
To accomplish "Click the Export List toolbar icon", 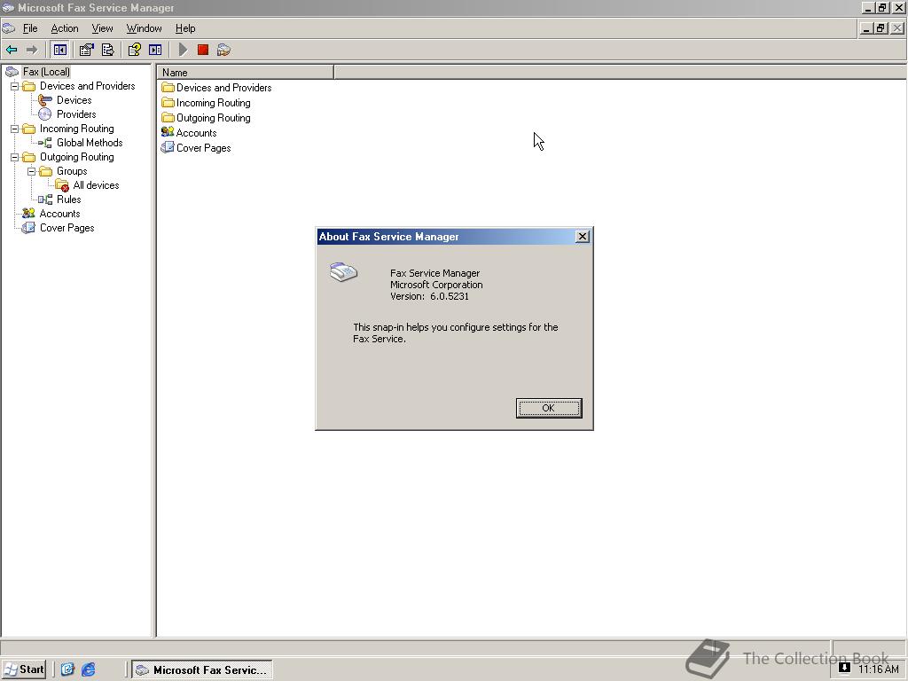I will pos(107,51).
